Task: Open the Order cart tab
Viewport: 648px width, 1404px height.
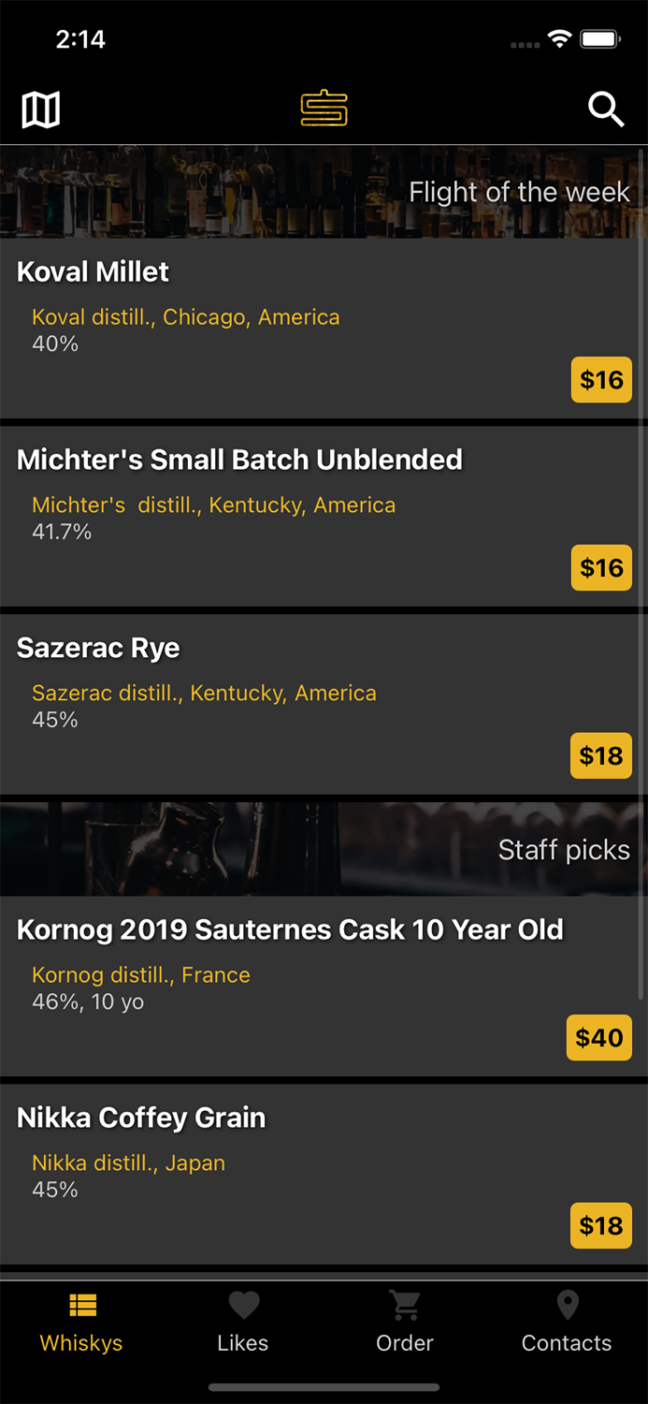Action: tap(405, 1322)
